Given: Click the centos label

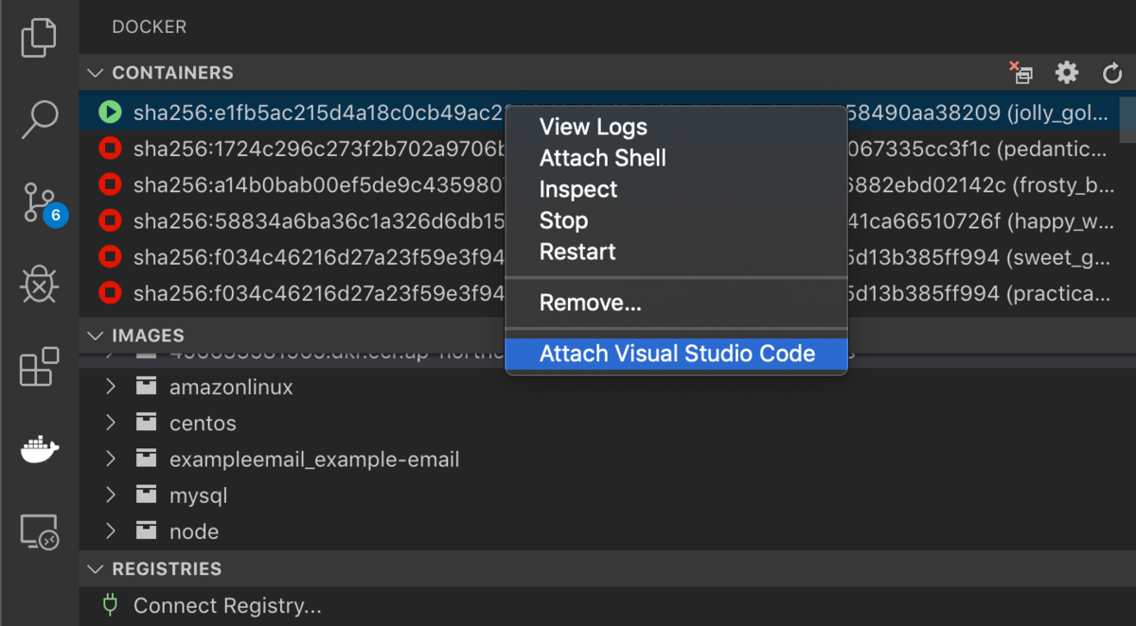Looking at the screenshot, I should (x=203, y=424).
